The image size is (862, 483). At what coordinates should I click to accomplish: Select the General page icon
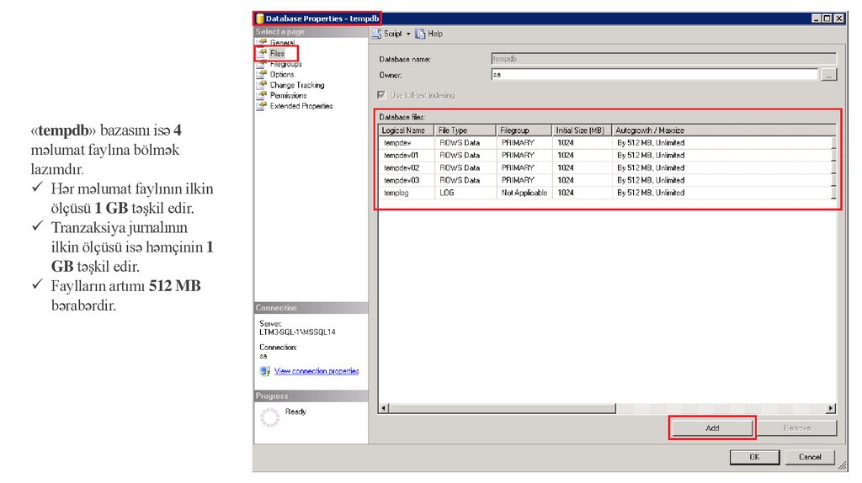coord(261,42)
